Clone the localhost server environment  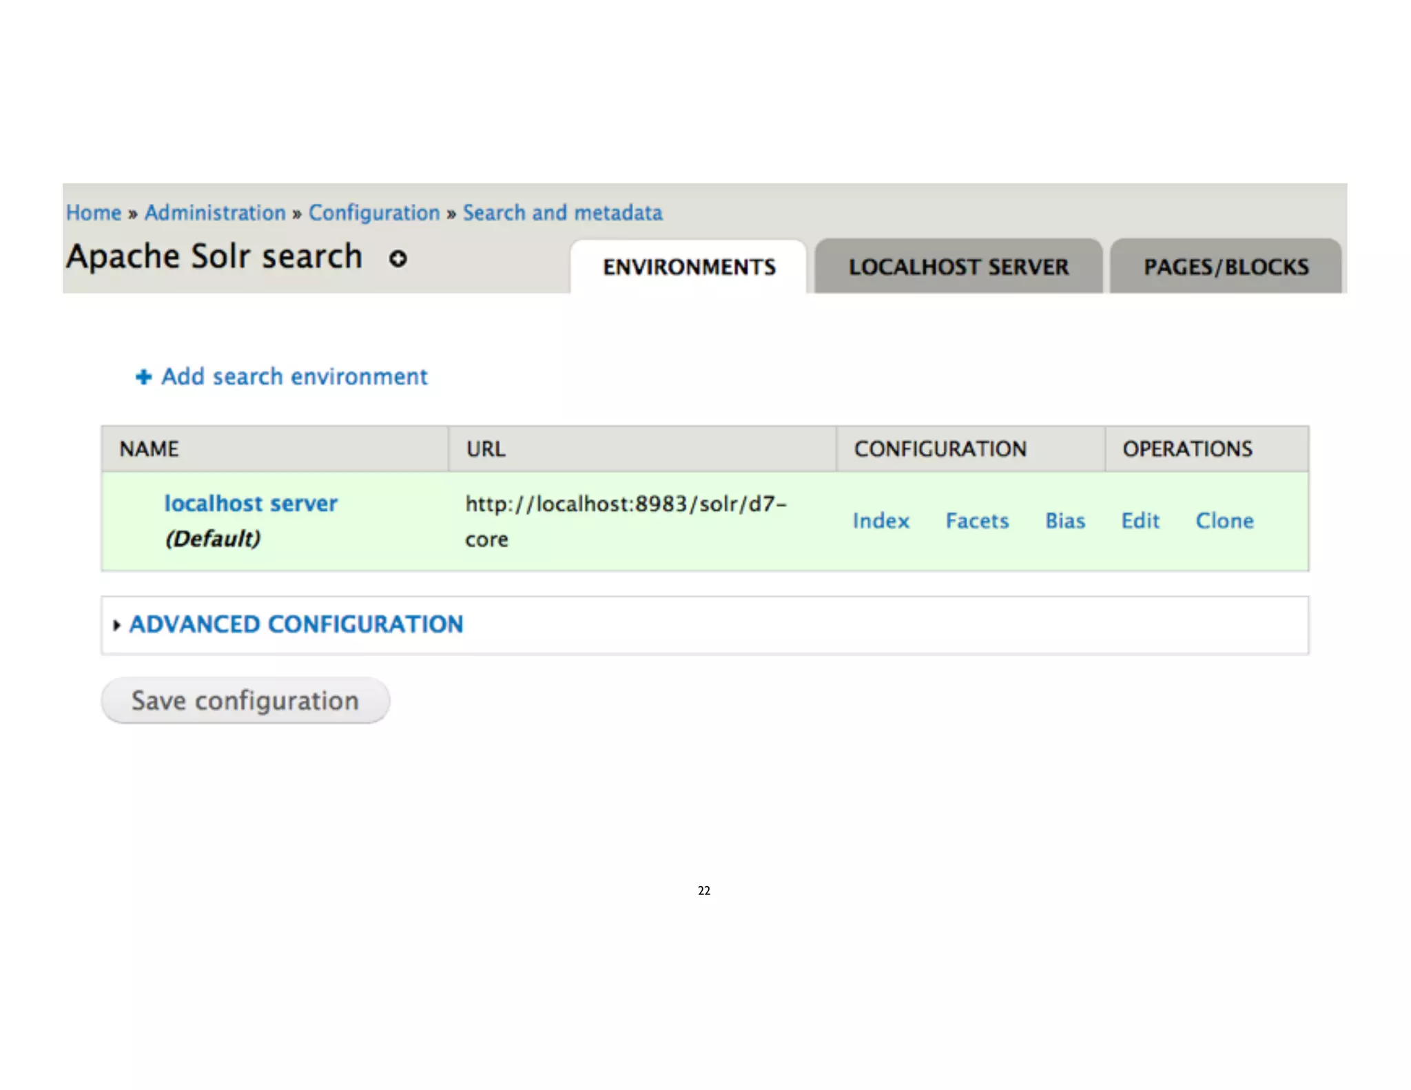click(1224, 521)
